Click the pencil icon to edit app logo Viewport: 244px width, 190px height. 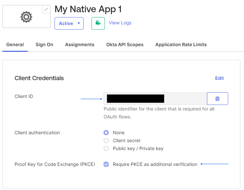pos(47,10)
